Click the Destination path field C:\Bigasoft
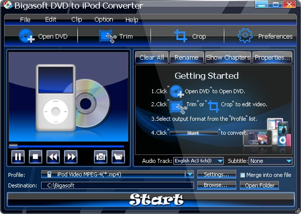 coord(117,185)
